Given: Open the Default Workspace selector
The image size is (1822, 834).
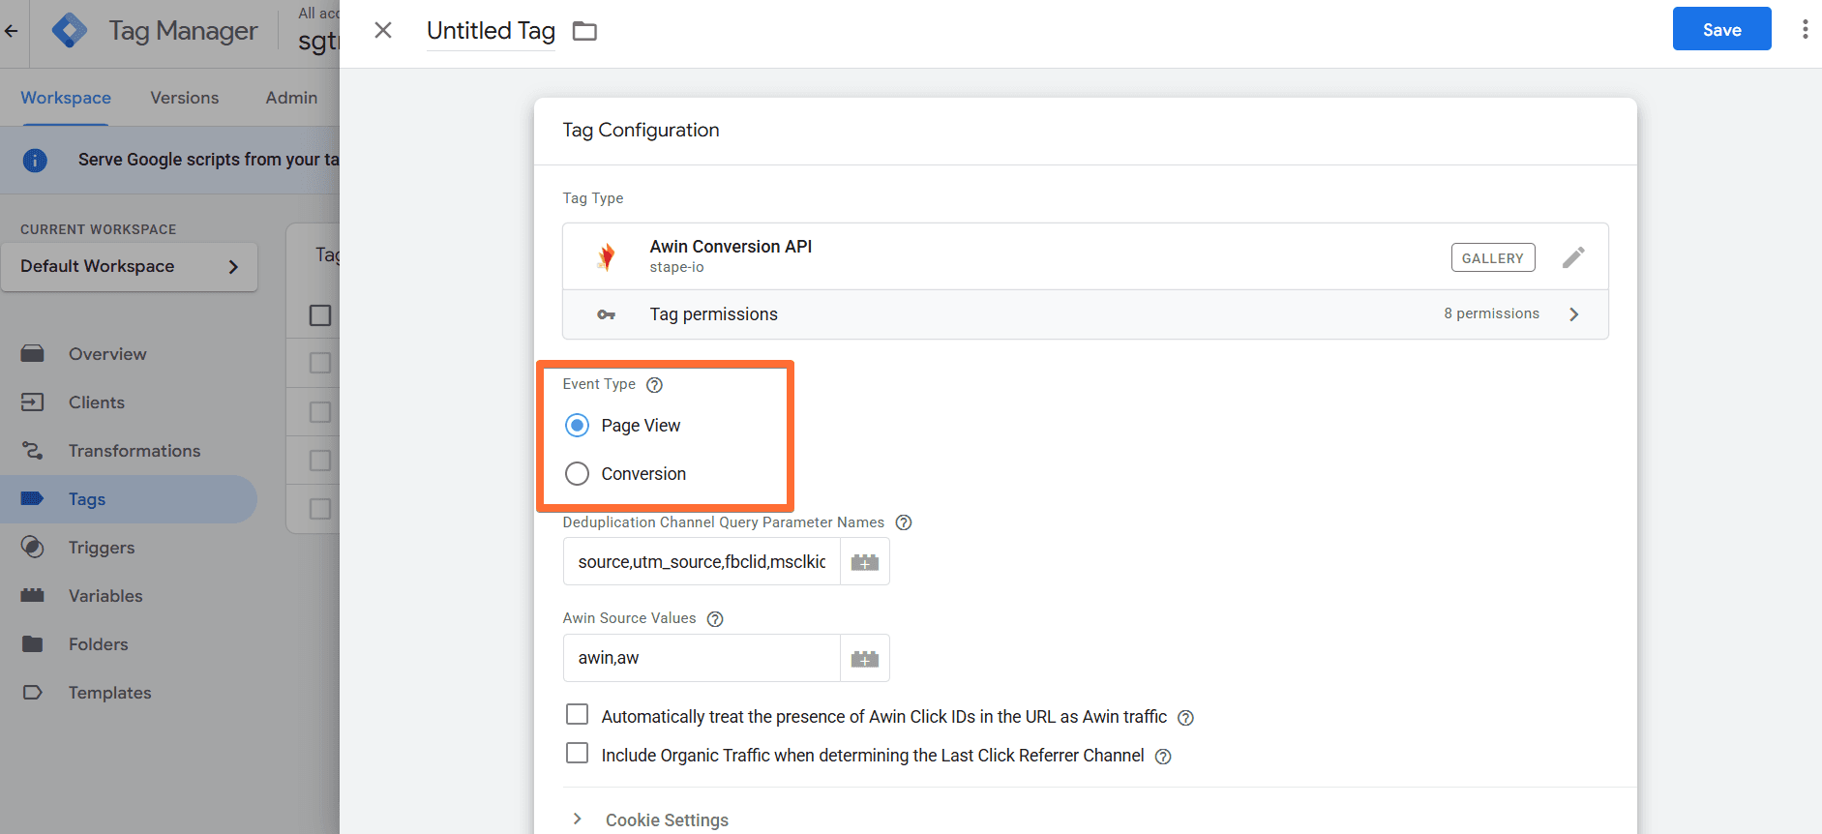Looking at the screenshot, I should pos(129,267).
